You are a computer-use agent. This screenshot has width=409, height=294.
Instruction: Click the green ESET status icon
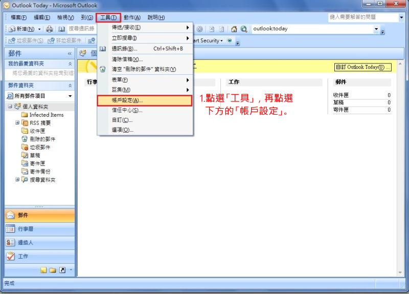(230, 40)
